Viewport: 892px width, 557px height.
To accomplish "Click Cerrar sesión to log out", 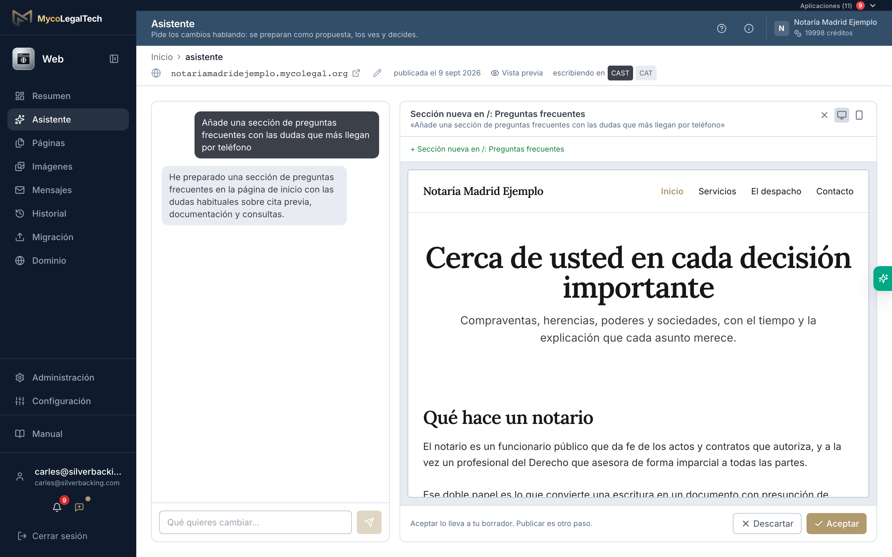I will (x=53, y=536).
